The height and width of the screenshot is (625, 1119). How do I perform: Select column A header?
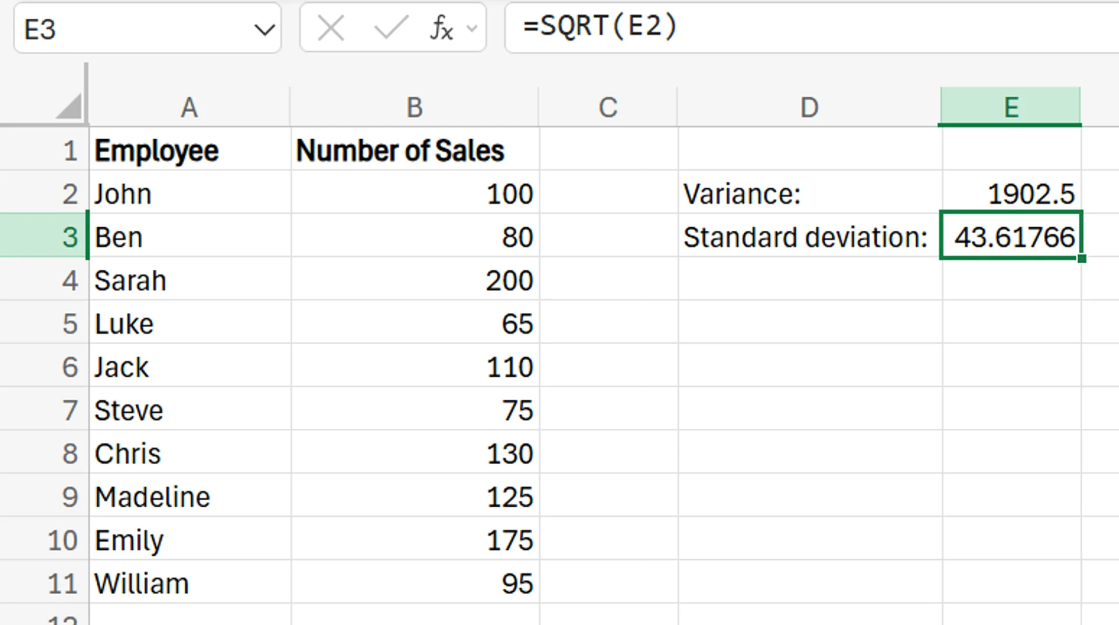coord(189,107)
